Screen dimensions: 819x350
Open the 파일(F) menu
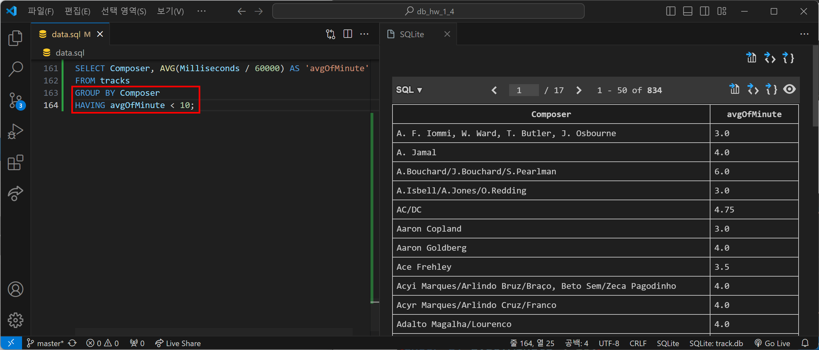click(41, 11)
